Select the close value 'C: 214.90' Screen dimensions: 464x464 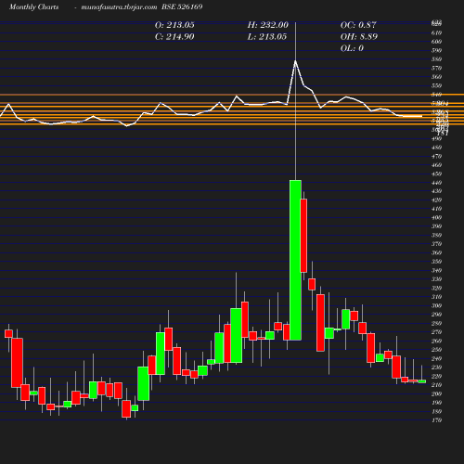[174, 37]
